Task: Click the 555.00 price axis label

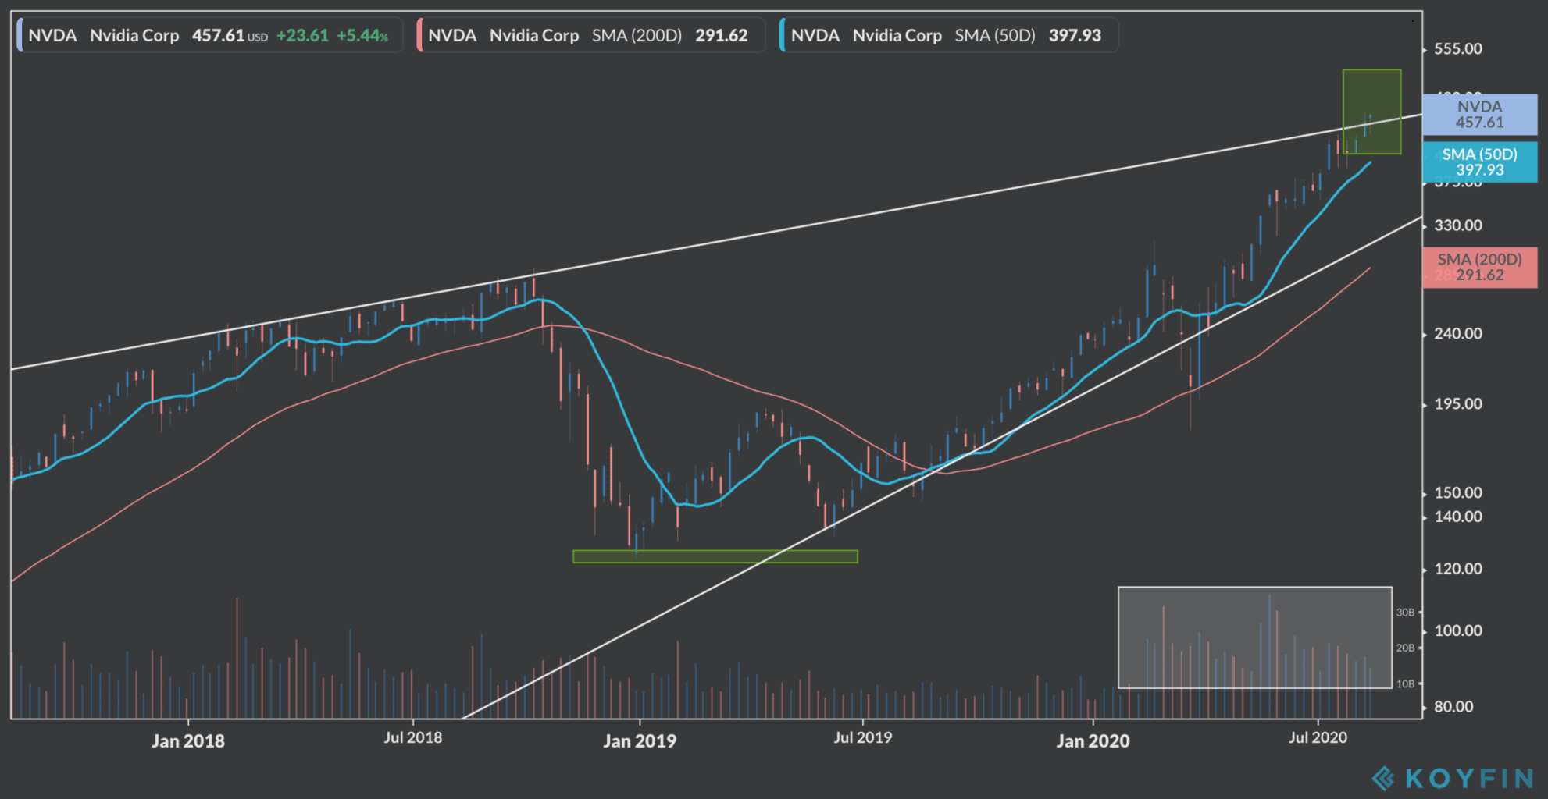Action: click(x=1457, y=49)
